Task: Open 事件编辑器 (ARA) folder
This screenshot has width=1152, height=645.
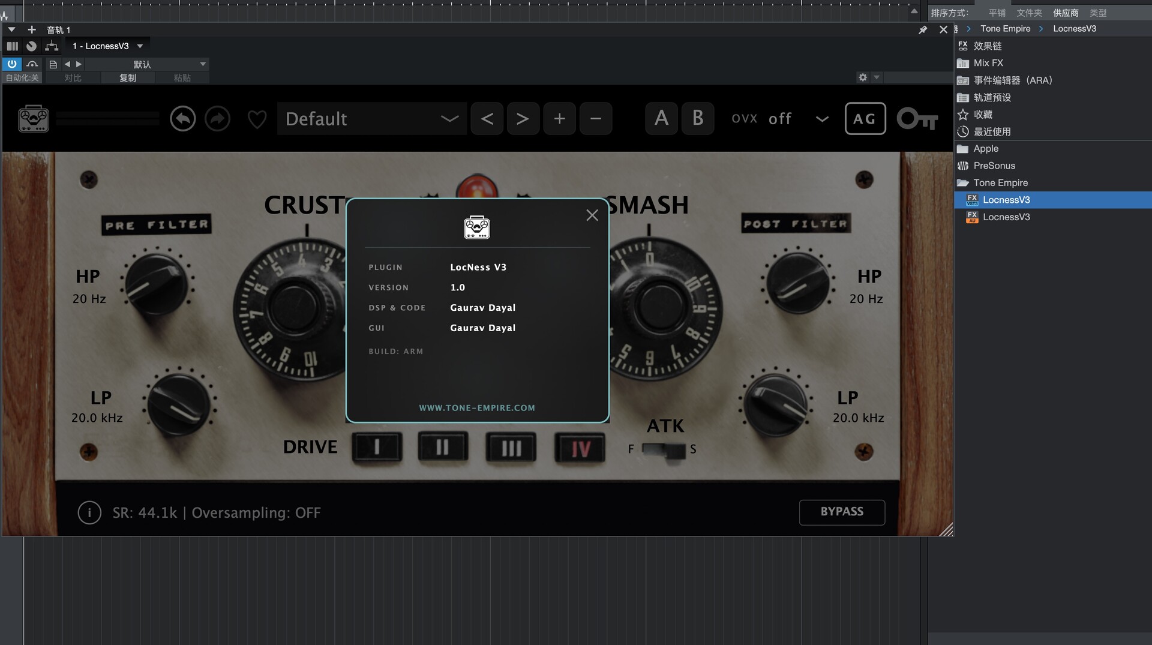Action: (x=1053, y=80)
